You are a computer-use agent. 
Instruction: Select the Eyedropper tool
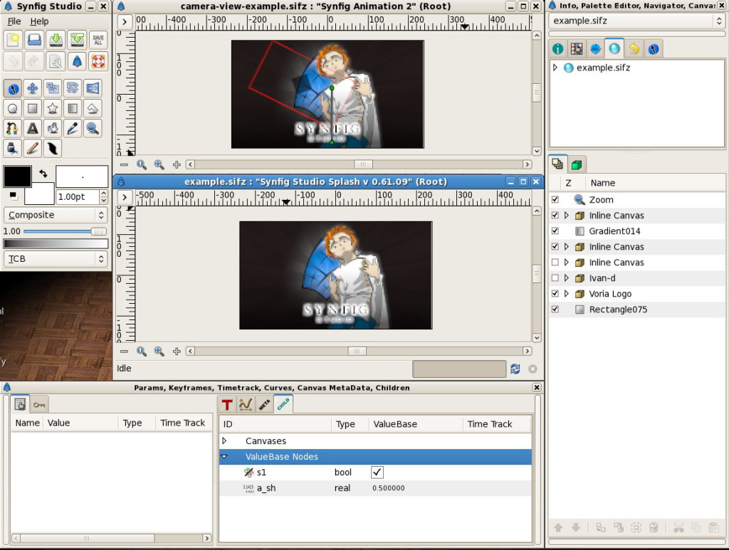pyautogui.click(x=73, y=128)
